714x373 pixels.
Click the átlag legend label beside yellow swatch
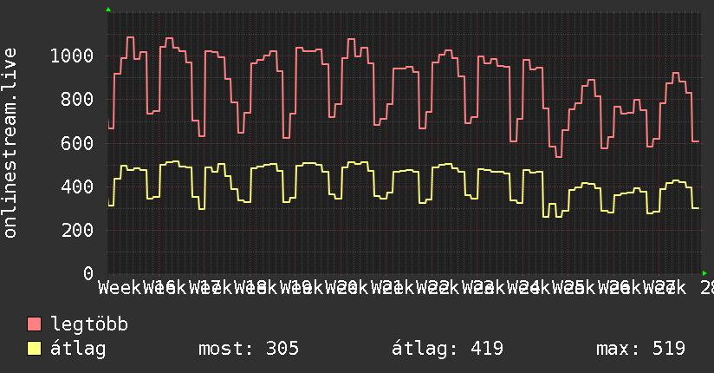coord(78,349)
